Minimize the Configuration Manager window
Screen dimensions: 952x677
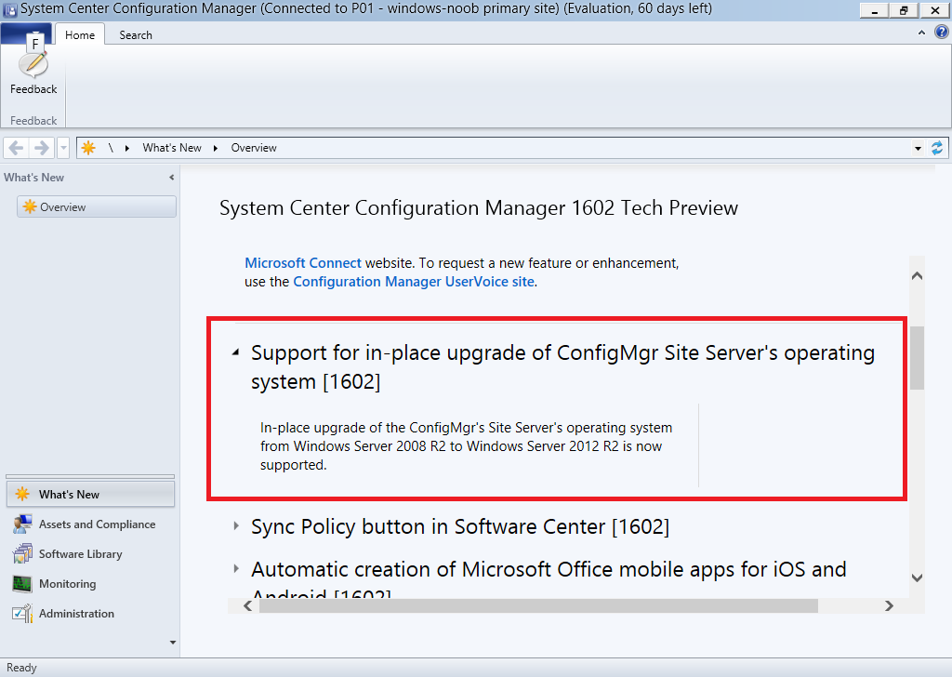[875, 10]
